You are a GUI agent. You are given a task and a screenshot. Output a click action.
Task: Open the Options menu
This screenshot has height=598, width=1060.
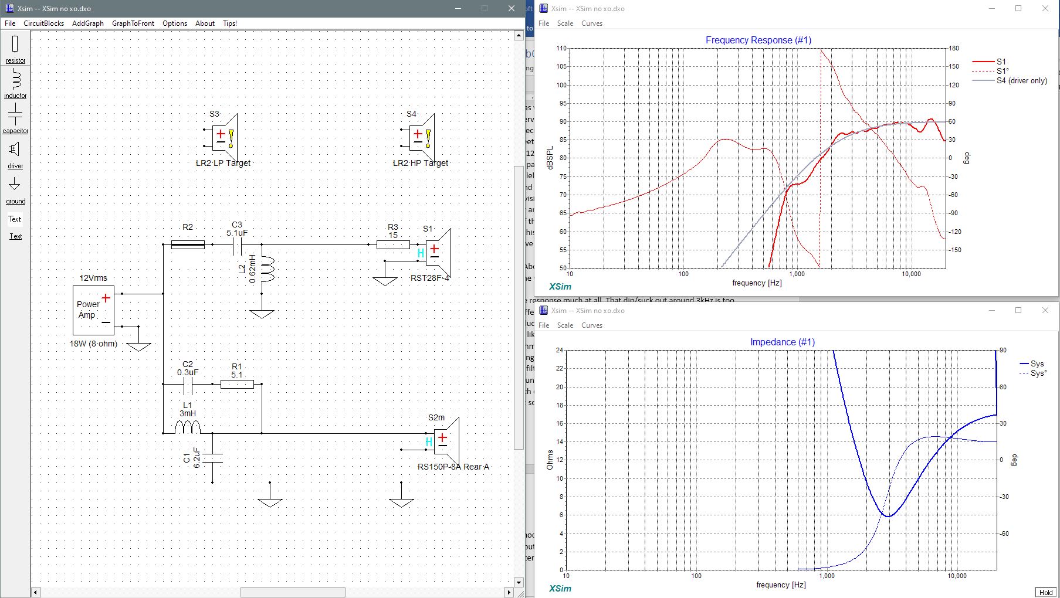(175, 23)
